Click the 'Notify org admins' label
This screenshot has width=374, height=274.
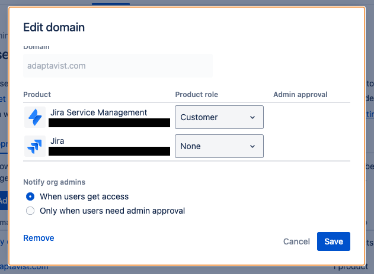click(x=54, y=182)
